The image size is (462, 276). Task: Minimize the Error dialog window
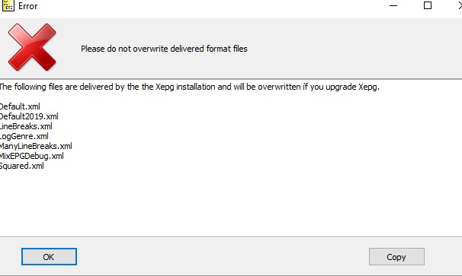(x=393, y=5)
